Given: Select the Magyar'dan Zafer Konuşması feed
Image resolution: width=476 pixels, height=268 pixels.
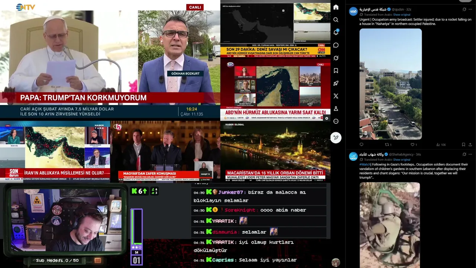Looking at the screenshot, I should tap(165, 151).
